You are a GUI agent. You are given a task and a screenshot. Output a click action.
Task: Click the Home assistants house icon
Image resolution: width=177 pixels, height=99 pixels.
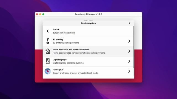click(48, 51)
